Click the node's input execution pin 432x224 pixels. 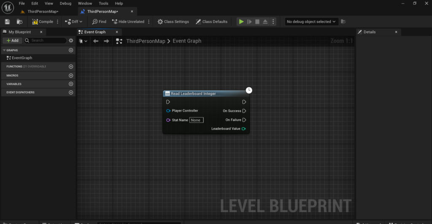(x=168, y=102)
